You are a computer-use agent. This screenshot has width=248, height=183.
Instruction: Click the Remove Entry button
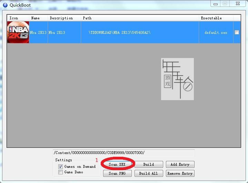click(x=180, y=173)
